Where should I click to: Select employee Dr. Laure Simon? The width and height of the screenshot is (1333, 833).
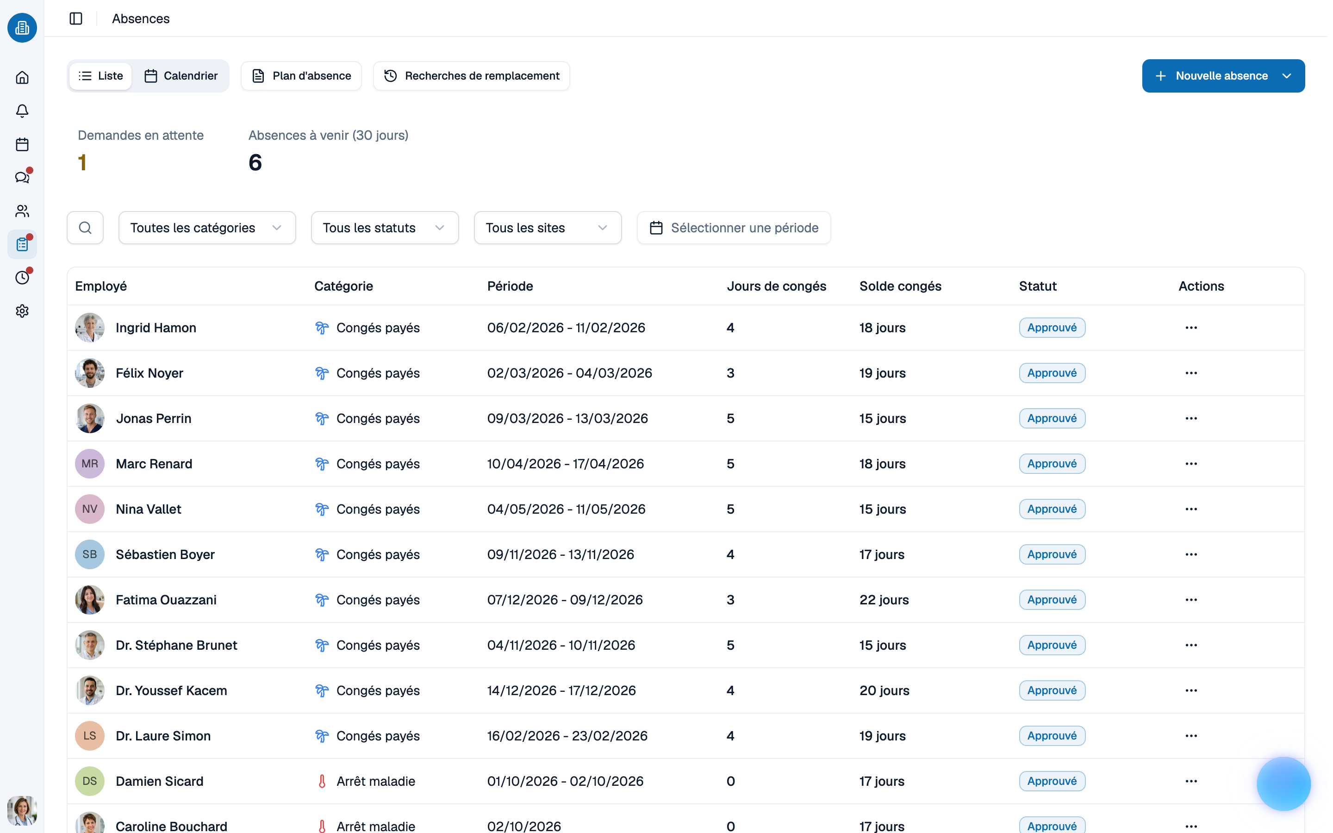pyautogui.click(x=163, y=736)
